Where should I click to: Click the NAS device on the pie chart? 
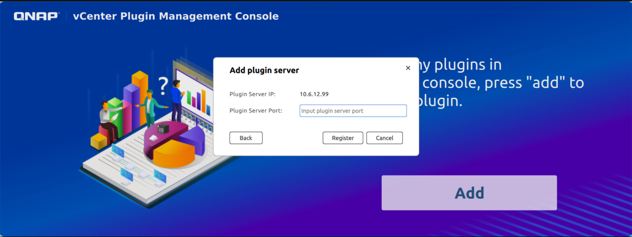pos(163,128)
